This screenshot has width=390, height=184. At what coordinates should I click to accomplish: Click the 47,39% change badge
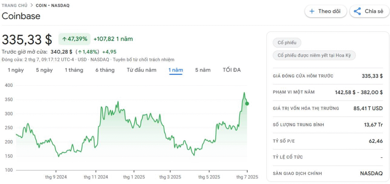pos(75,39)
